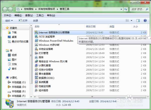Click the 任务计划程序 icon
Image resolution: width=151 pixels, height=110 pixels.
[36, 70]
